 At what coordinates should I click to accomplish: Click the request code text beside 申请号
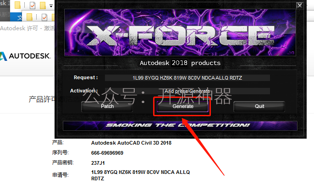[140, 175]
